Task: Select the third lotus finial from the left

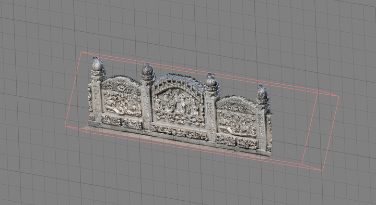Action: (x=211, y=82)
